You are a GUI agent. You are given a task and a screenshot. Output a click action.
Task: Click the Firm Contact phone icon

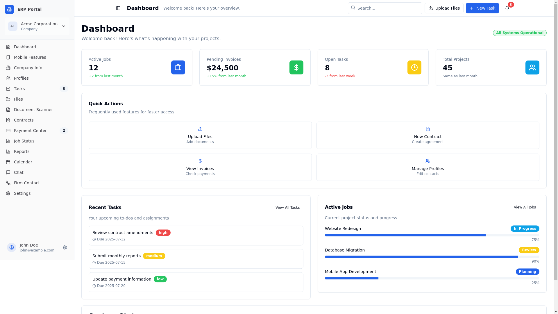click(8, 183)
